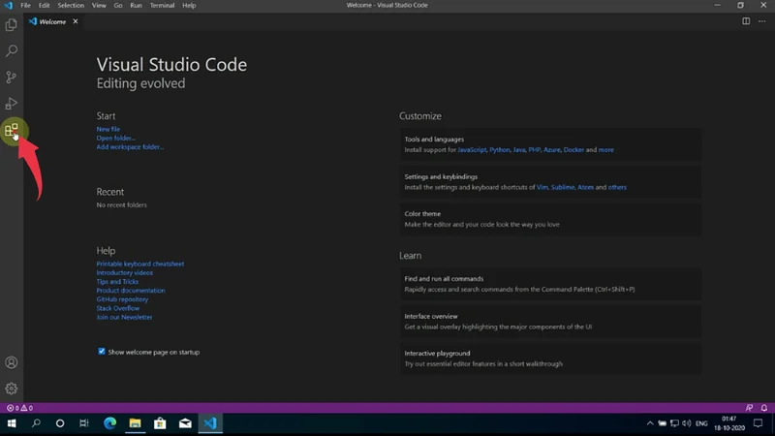775x436 pixels.
Task: Open the Selection menu
Action: point(71,6)
